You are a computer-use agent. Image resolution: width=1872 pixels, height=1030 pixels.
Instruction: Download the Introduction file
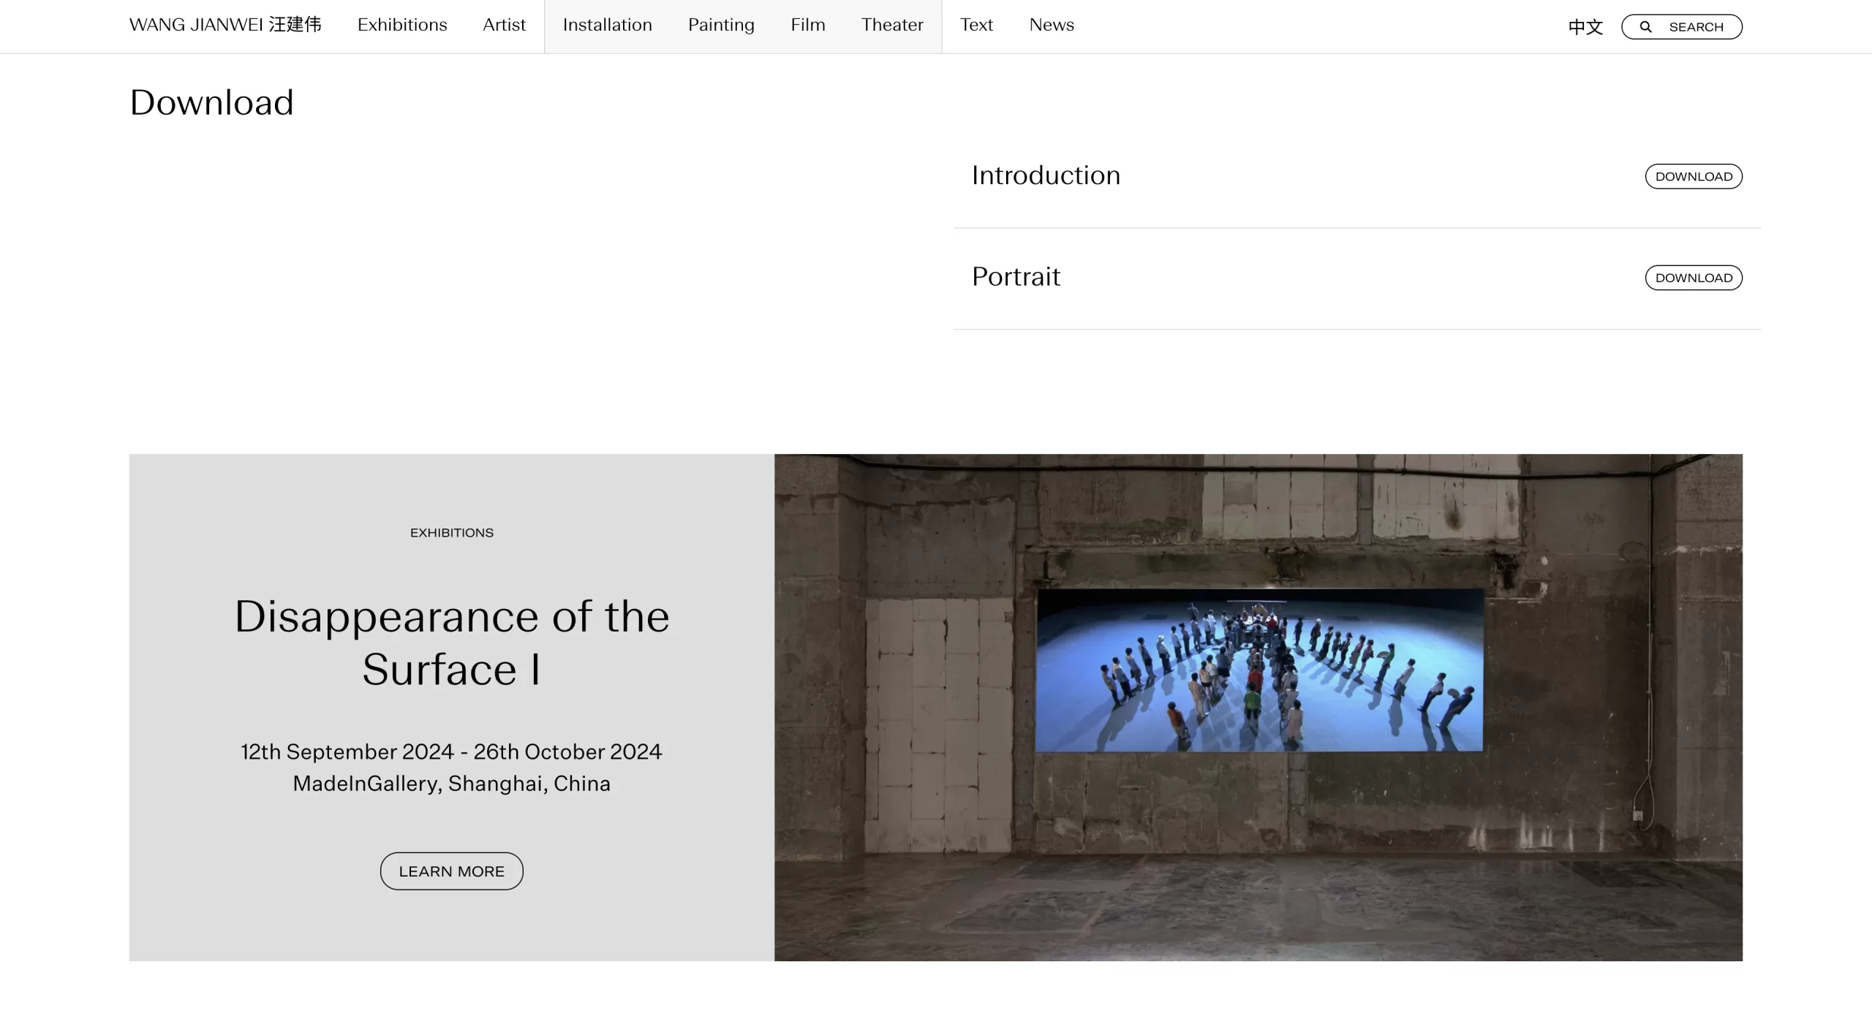[1694, 176]
